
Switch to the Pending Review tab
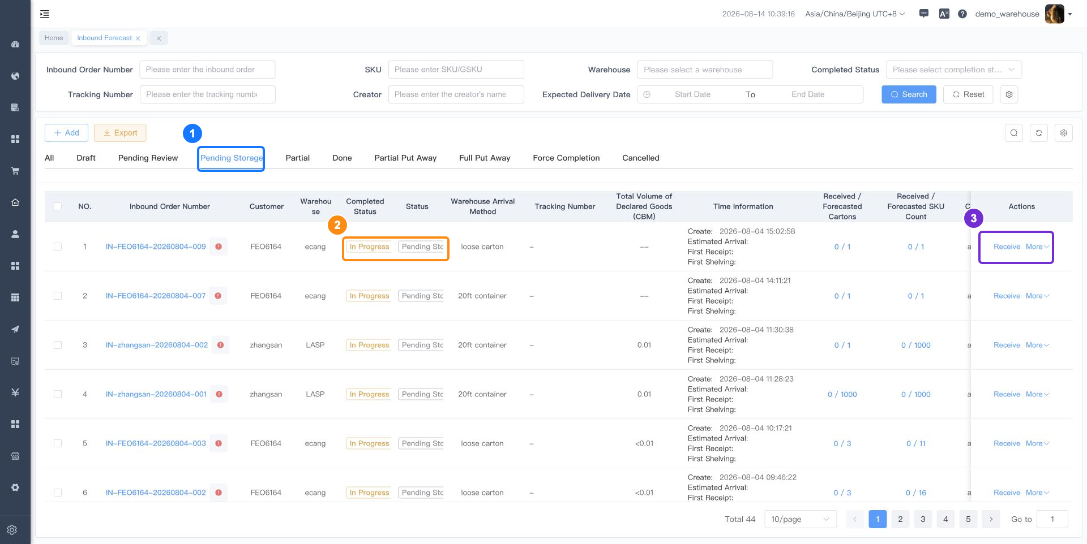(x=148, y=158)
